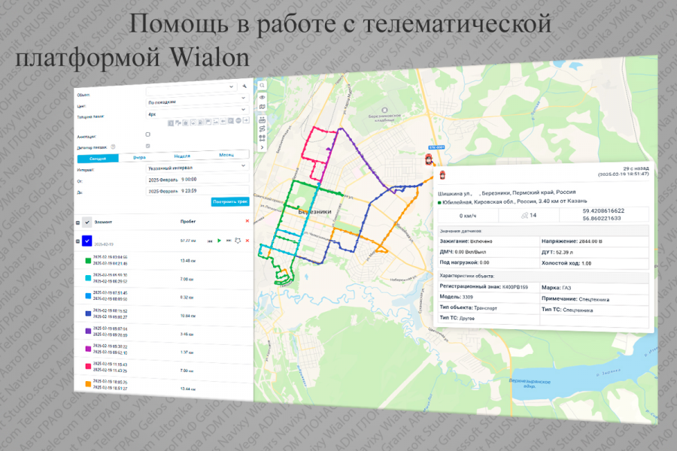Click the До date field 2025 Февраль 23:59
Screen dimensions: 677x451
pyautogui.click(x=197, y=190)
